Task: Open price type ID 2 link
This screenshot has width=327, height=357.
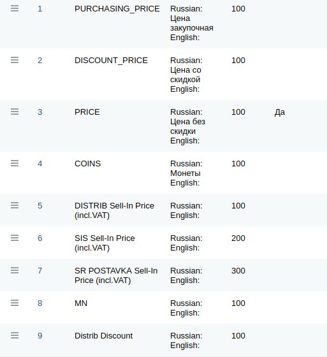Action: [40, 61]
